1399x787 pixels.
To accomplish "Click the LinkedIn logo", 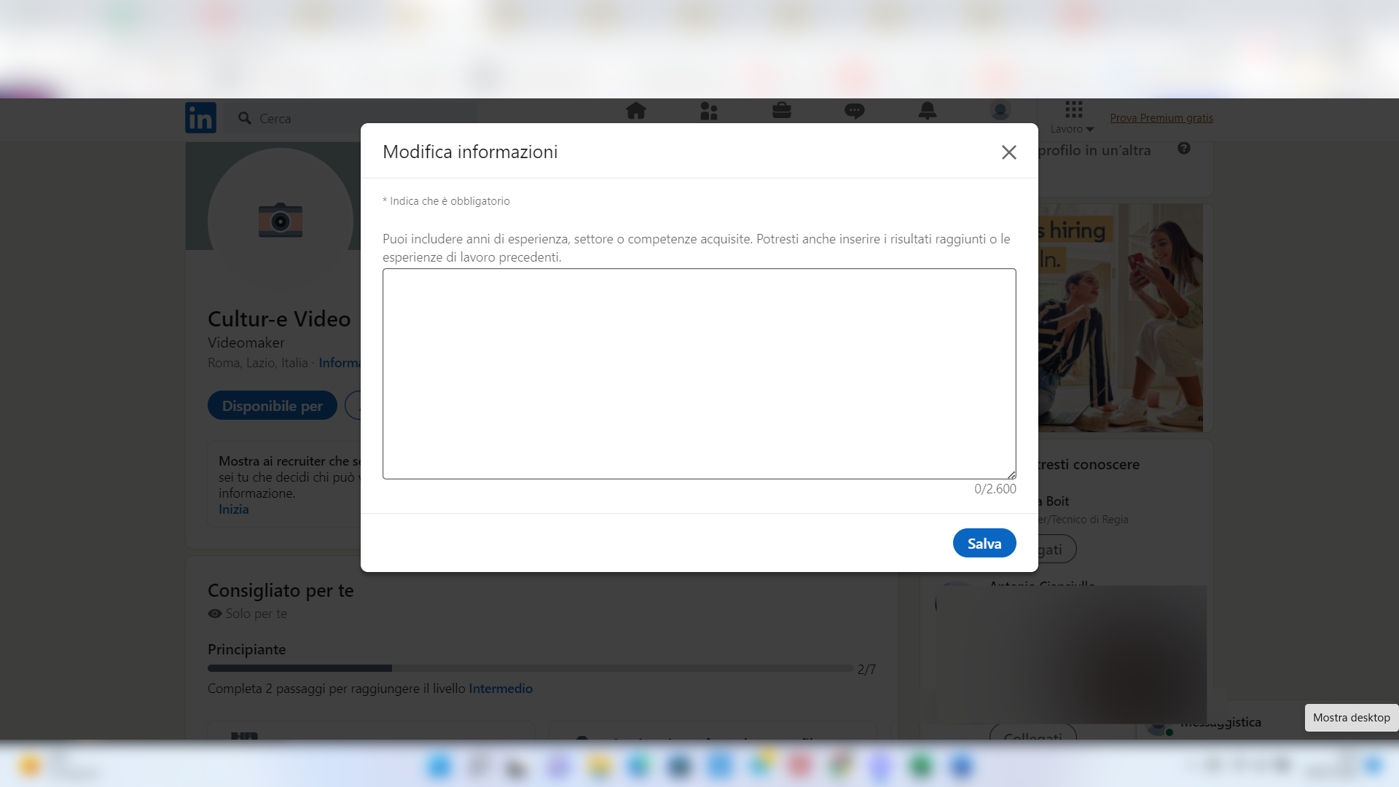I will click(x=200, y=117).
